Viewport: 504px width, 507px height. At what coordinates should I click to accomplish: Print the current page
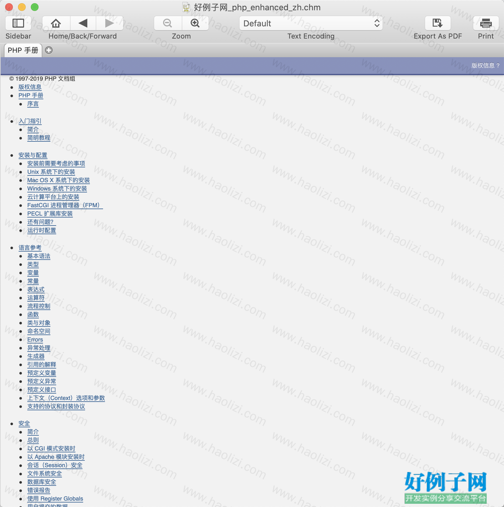coord(486,23)
